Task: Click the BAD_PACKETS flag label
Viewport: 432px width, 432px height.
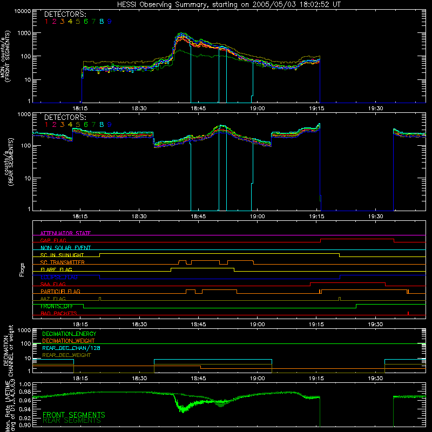Action: pos(59,313)
